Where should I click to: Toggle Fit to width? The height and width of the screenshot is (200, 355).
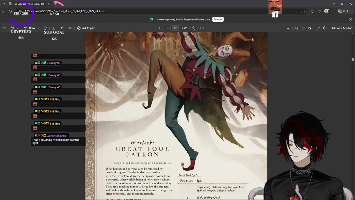click(x=166, y=28)
